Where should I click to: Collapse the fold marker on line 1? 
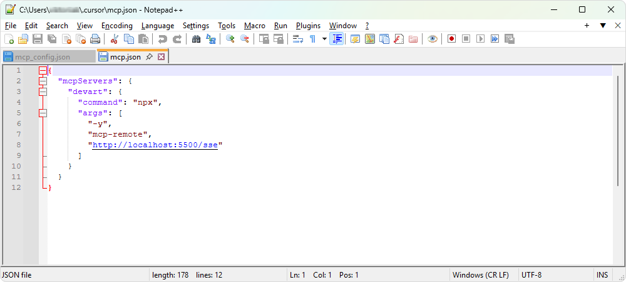click(43, 71)
